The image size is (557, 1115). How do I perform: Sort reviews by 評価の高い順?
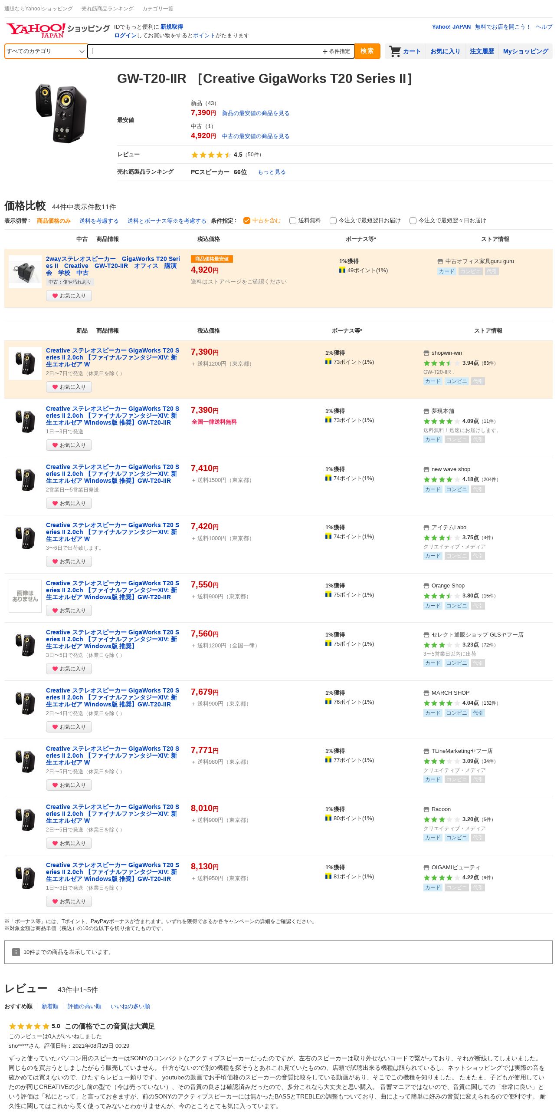[x=85, y=1006]
